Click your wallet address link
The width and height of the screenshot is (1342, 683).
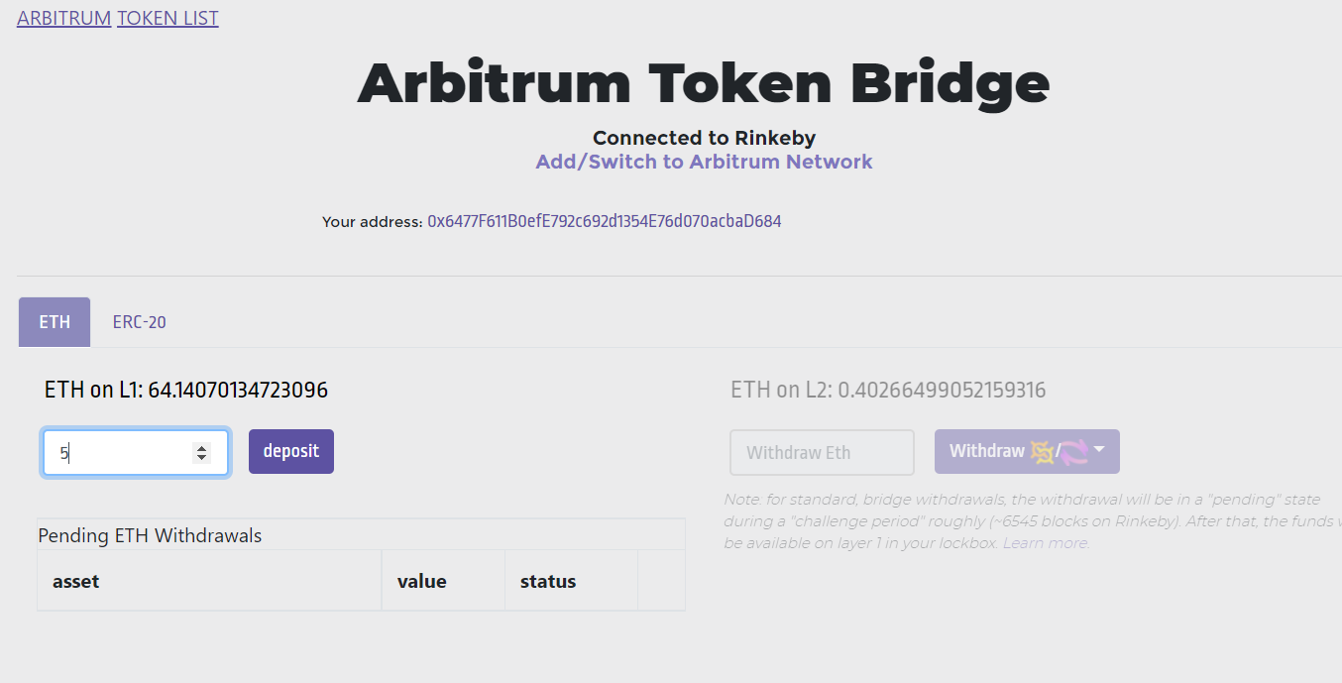tap(604, 221)
